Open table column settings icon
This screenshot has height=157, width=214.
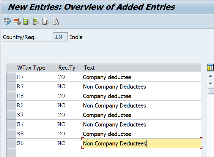click(x=210, y=67)
